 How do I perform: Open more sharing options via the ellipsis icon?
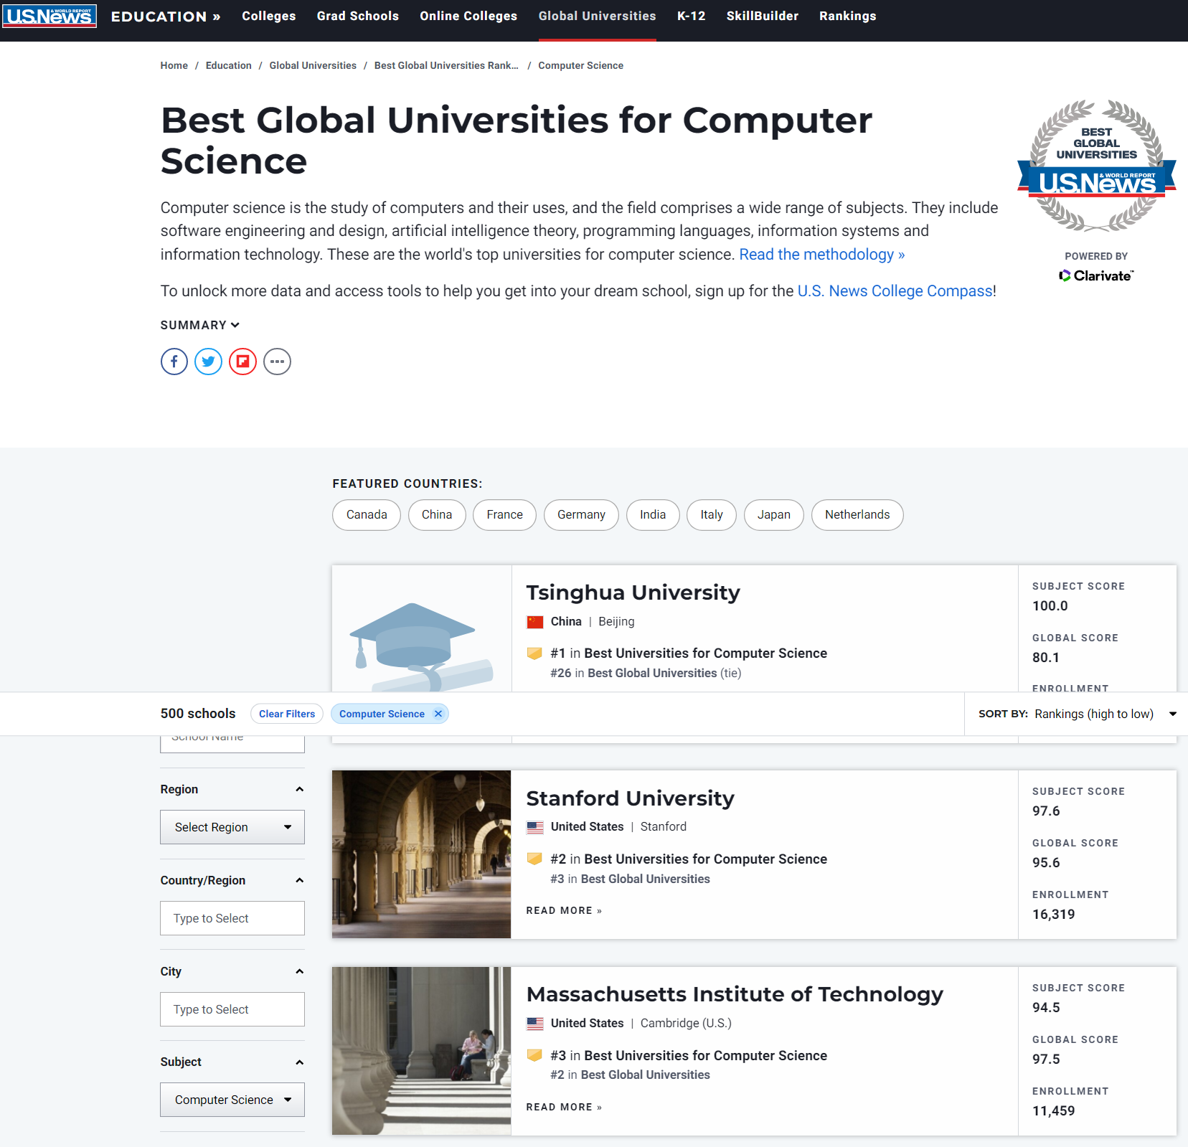[x=277, y=362]
